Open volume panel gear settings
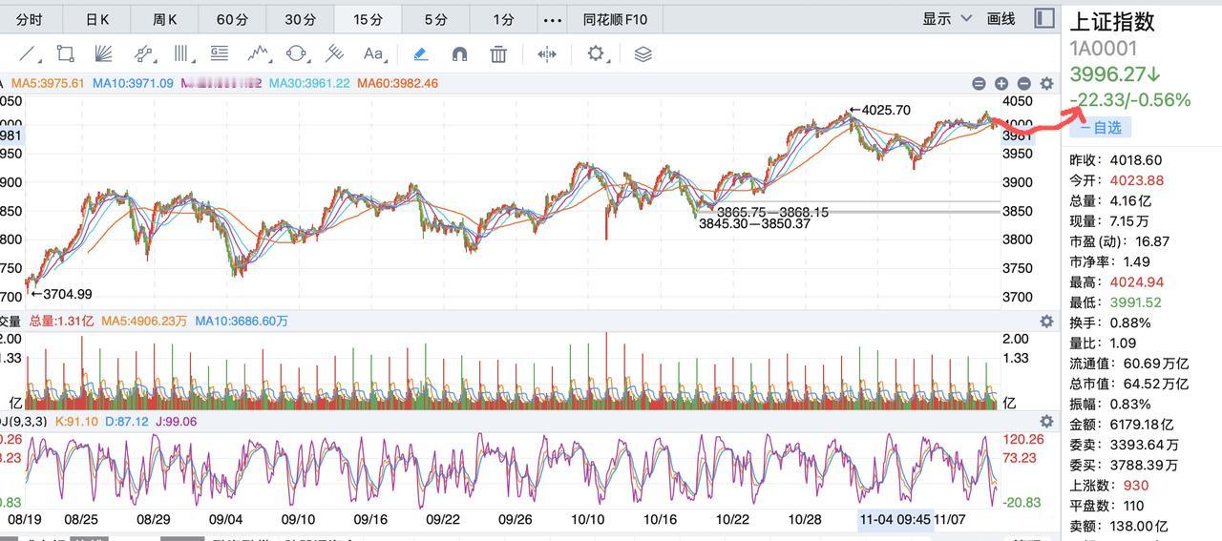Image resolution: width=1222 pixels, height=541 pixels. pyautogui.click(x=1046, y=322)
